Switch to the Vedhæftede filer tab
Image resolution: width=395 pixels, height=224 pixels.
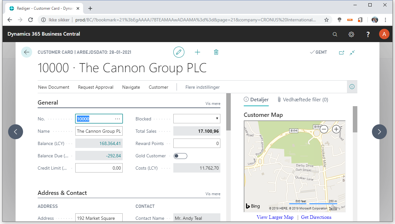(x=303, y=100)
